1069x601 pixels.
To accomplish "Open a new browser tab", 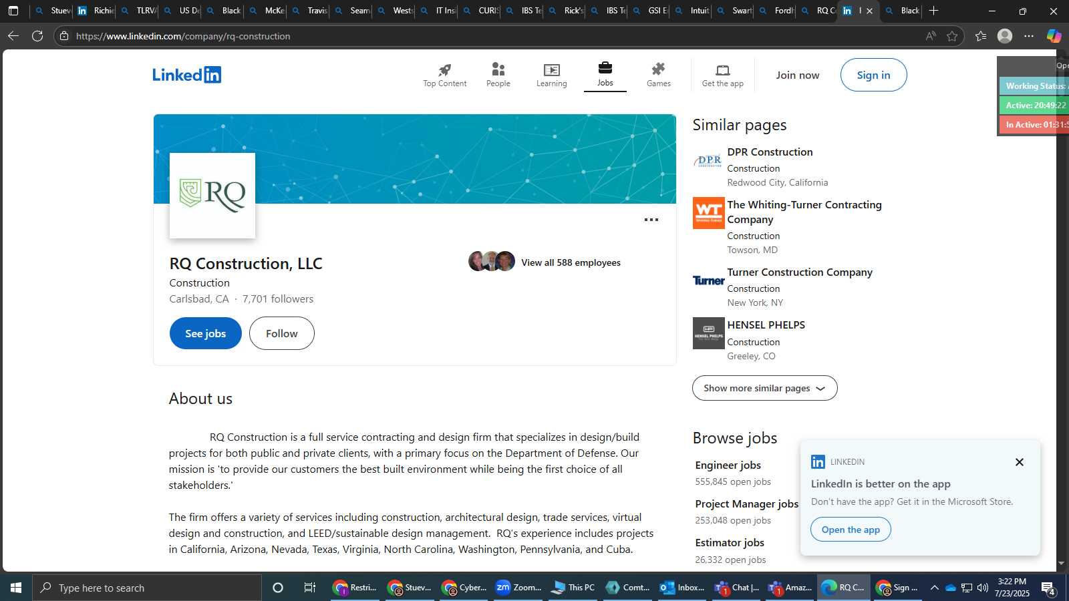I will point(933,11).
